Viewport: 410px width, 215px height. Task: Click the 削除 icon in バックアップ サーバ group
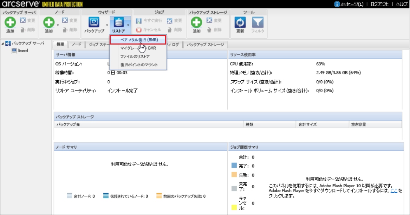coord(23,30)
